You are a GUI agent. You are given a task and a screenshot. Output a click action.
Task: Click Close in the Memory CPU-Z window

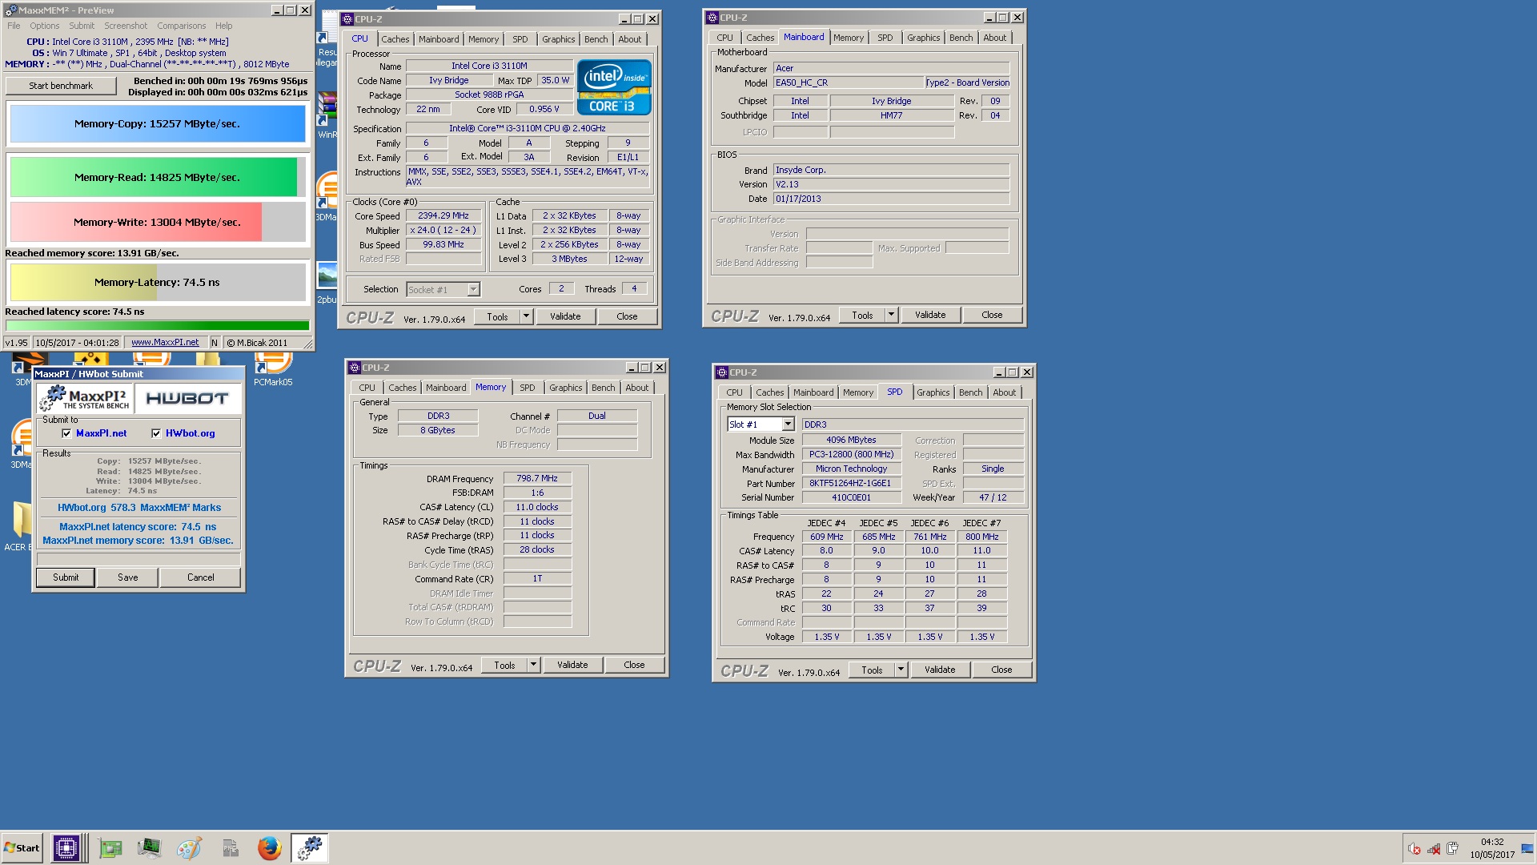pos(634,666)
